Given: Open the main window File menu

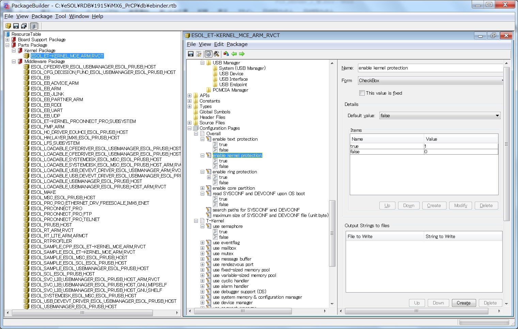Looking at the screenshot, I should point(9,16).
